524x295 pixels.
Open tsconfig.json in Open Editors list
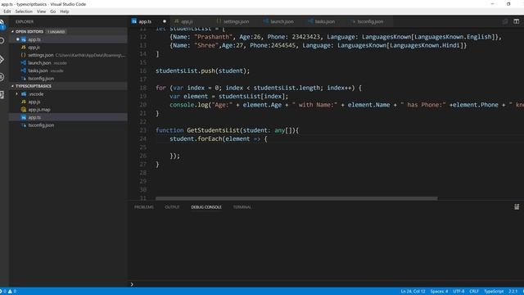tap(68, 79)
